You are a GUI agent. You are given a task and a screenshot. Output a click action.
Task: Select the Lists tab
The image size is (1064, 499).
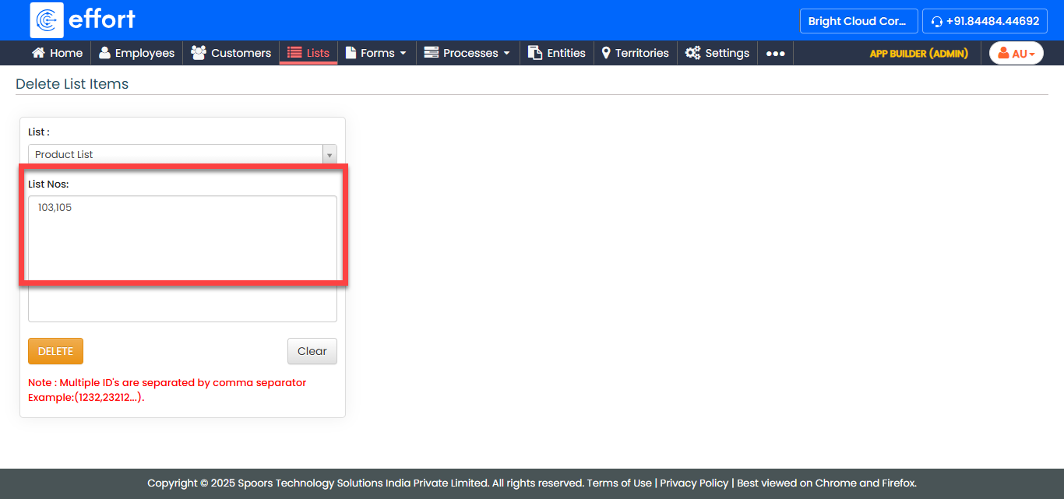click(x=308, y=53)
